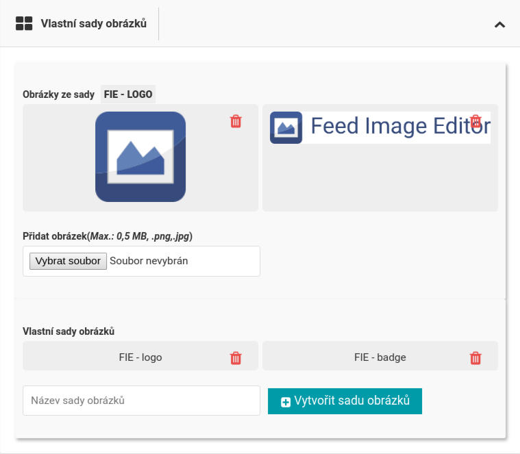Delete the Feed Image Editor banner image
Viewport: 520px width, 454px height.
[475, 121]
